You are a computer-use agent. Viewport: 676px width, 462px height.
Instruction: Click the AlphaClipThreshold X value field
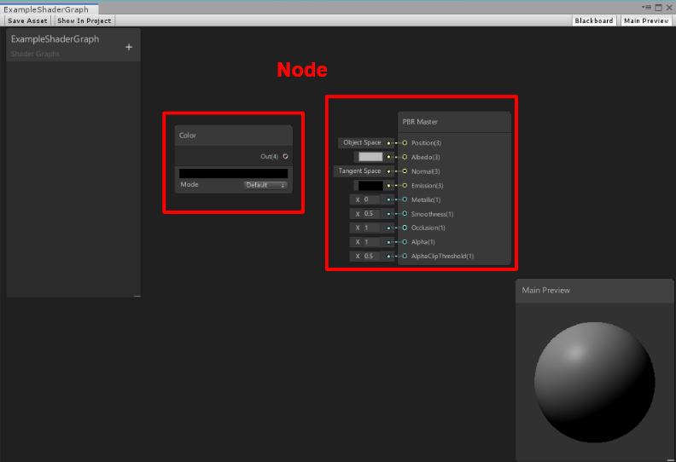[371, 256]
